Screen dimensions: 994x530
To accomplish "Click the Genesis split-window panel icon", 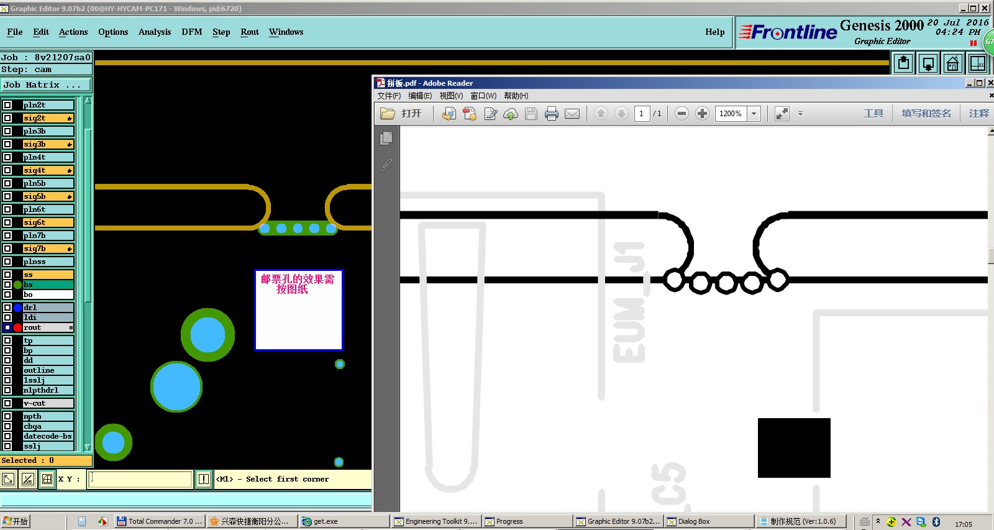I will pyautogui.click(x=977, y=63).
